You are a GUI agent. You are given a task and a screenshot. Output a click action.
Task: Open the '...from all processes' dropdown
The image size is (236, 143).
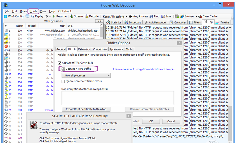[x=86, y=75]
